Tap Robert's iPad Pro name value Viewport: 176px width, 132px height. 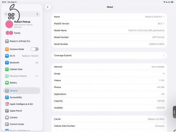[153, 17]
